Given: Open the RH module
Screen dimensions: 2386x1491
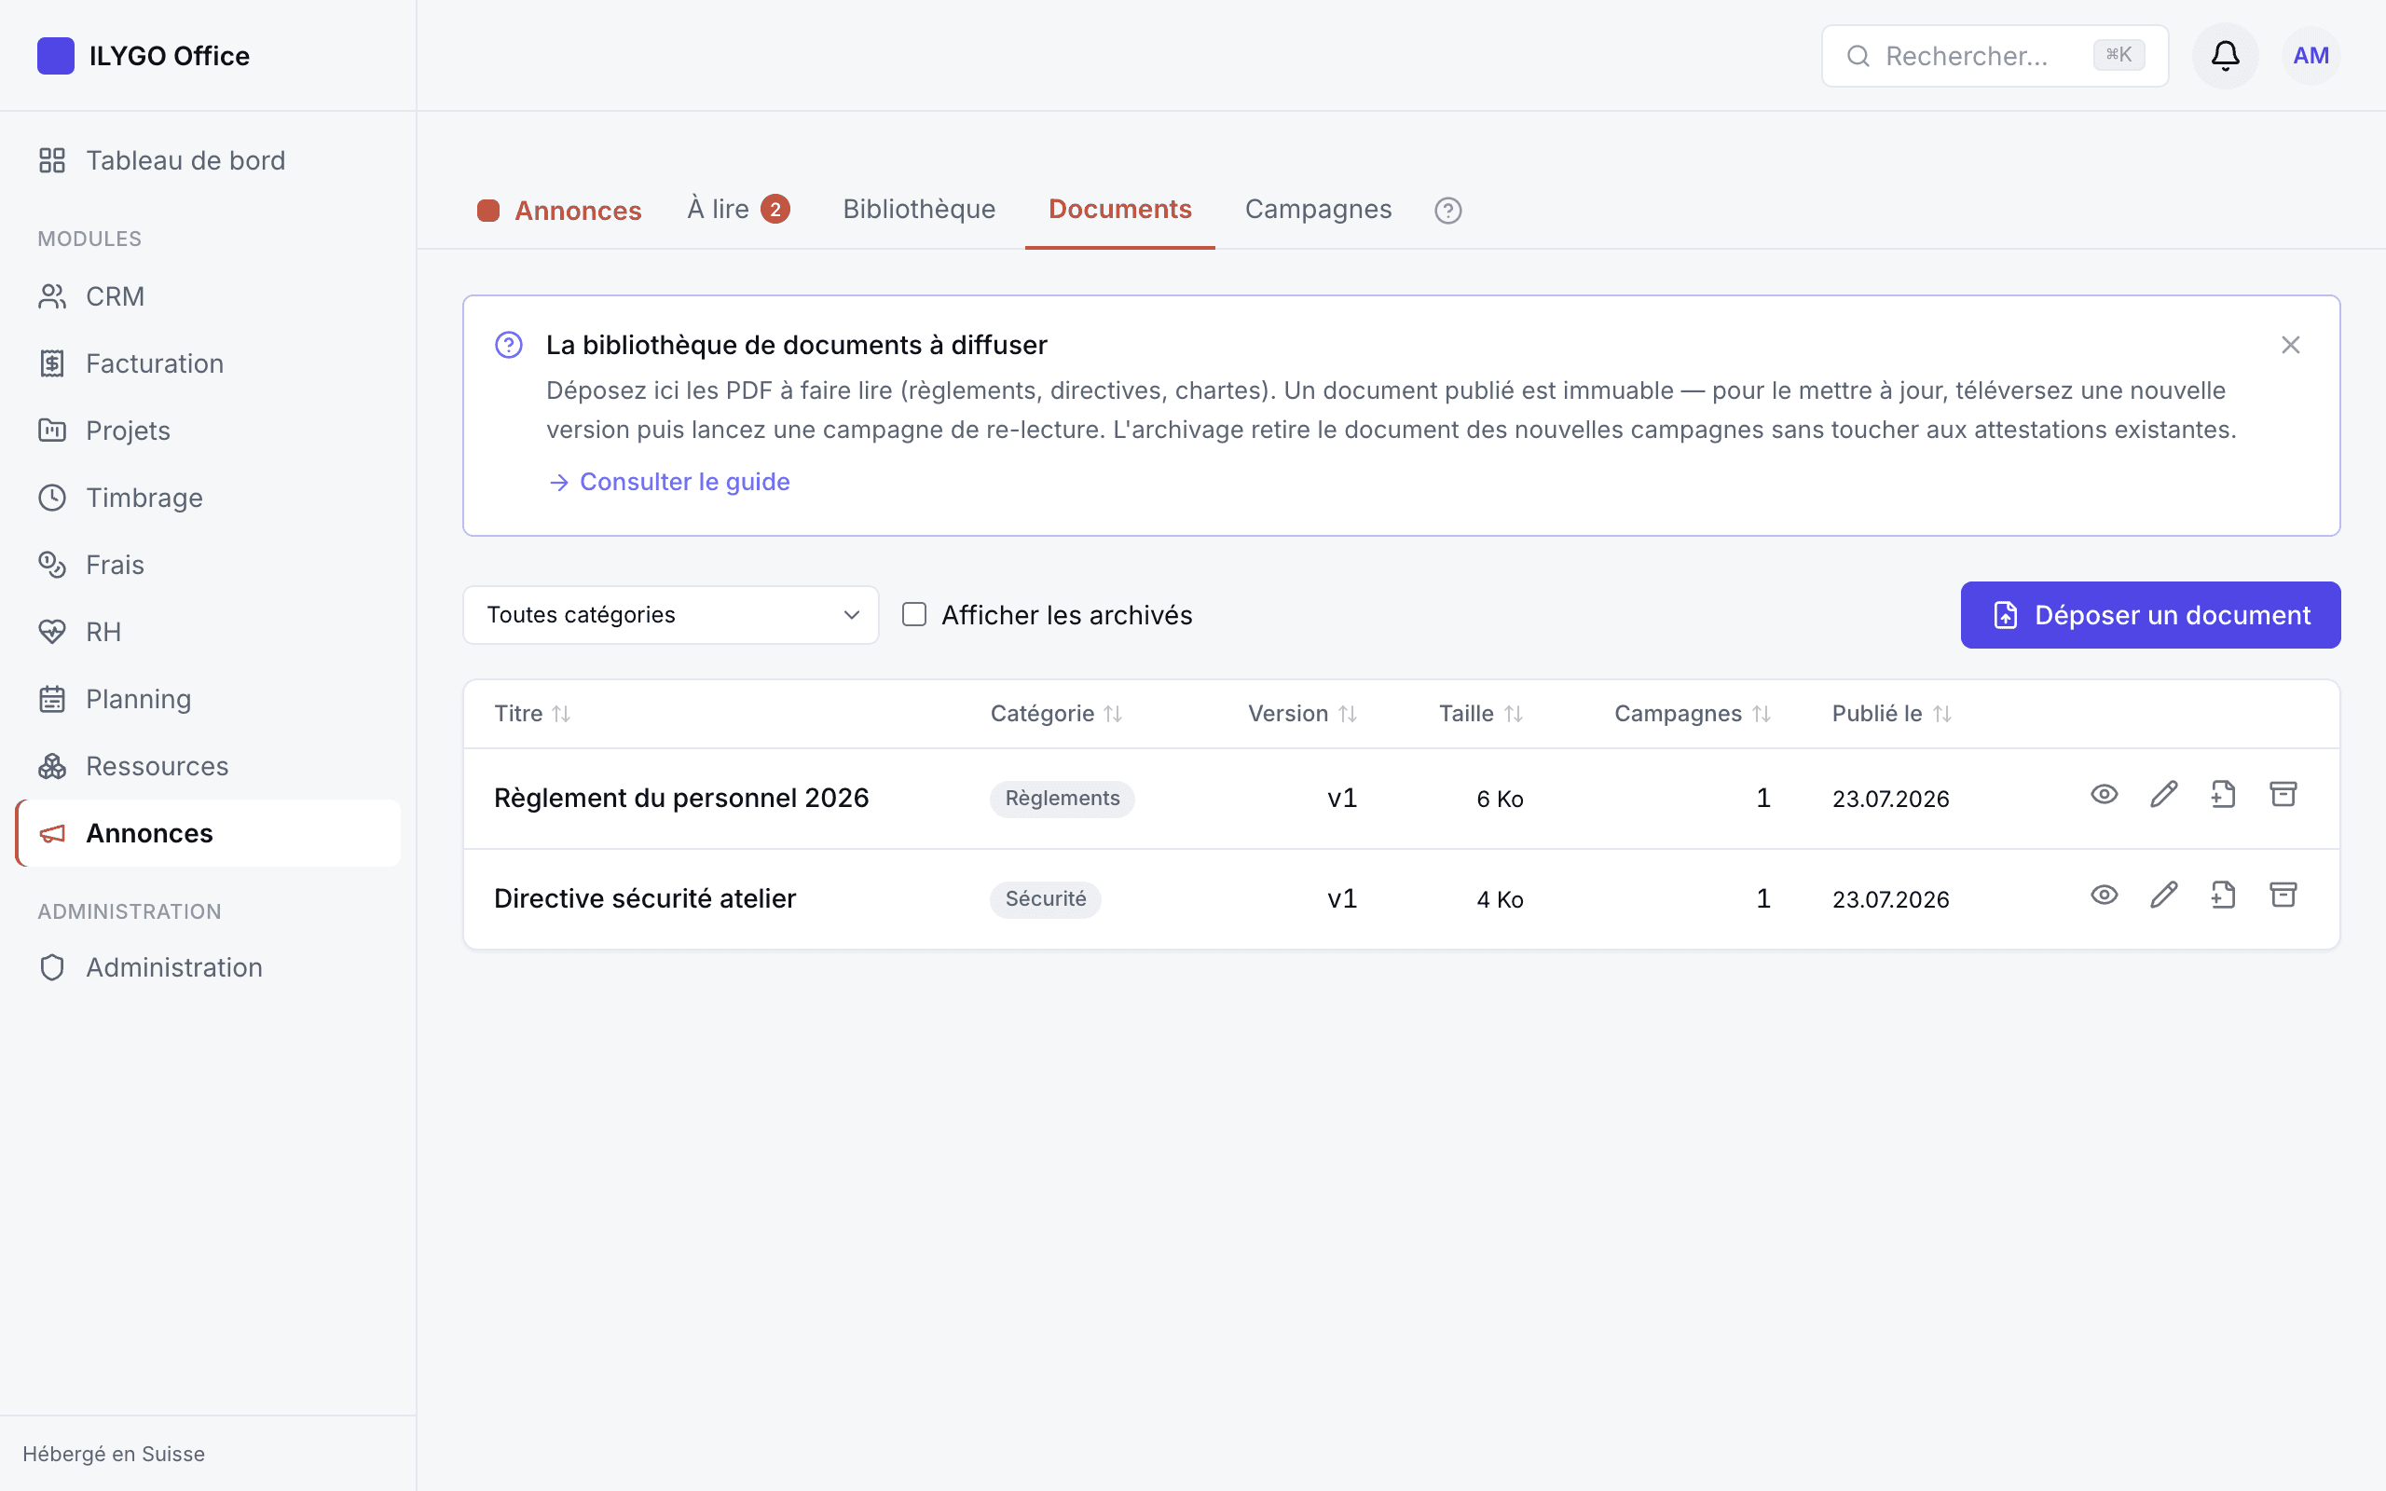Looking at the screenshot, I should pyautogui.click(x=208, y=632).
